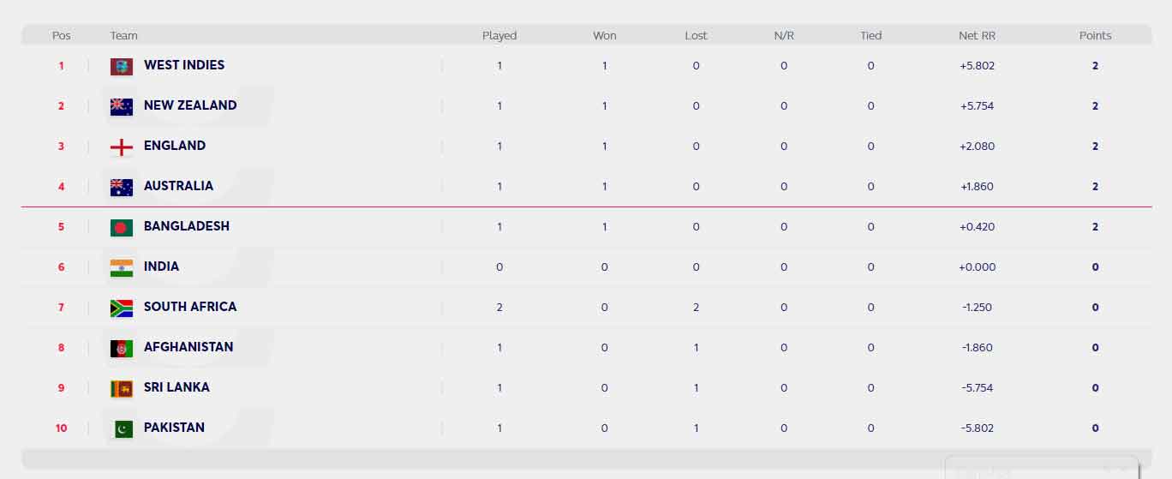Click the Pakistan flag icon
The image size is (1172, 479).
pos(123,428)
